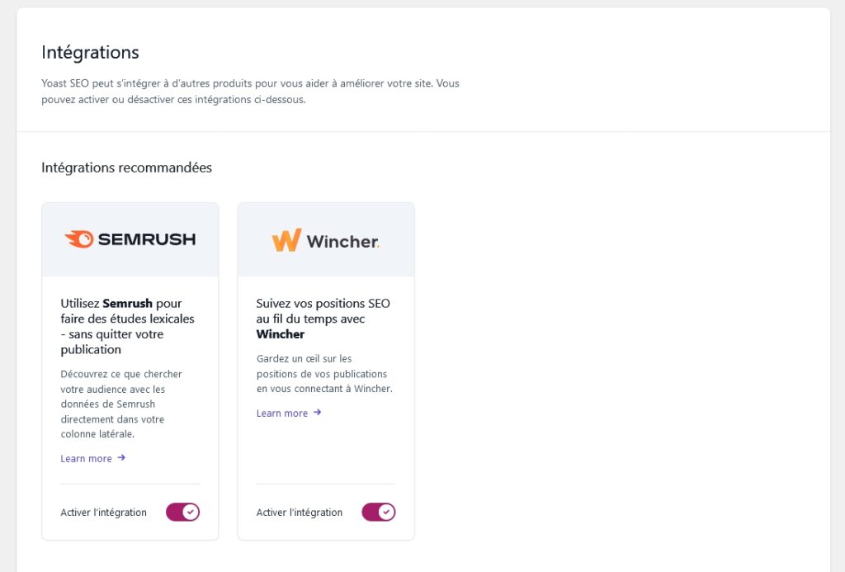Screen dimensions: 845x572
Task: Open the Learn more link for Semrush
Action: click(87, 457)
